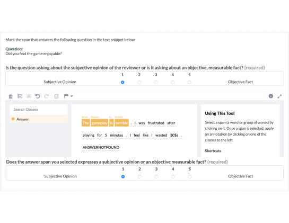Image resolution: width=289 pixels, height=223 pixels.
Task: Click the Search Classes input field
Action: pyautogui.click(x=38, y=110)
